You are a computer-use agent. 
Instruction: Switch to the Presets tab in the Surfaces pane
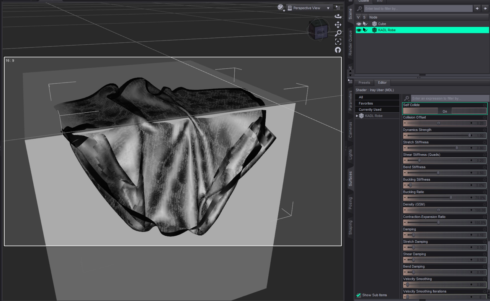[x=364, y=83]
